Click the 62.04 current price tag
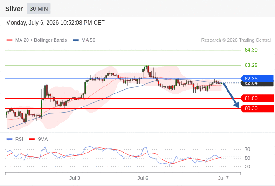Screen dimensions: 275x186 tap(257, 84)
